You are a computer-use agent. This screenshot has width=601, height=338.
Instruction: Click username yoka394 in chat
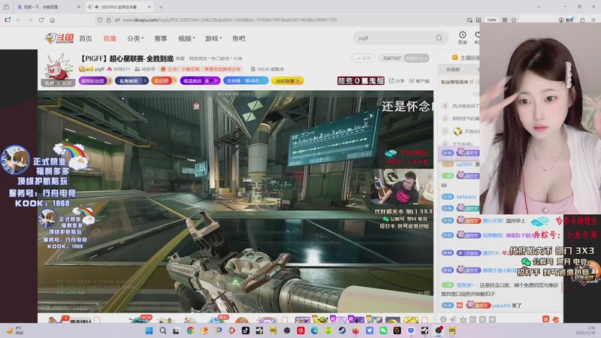pos(501,306)
